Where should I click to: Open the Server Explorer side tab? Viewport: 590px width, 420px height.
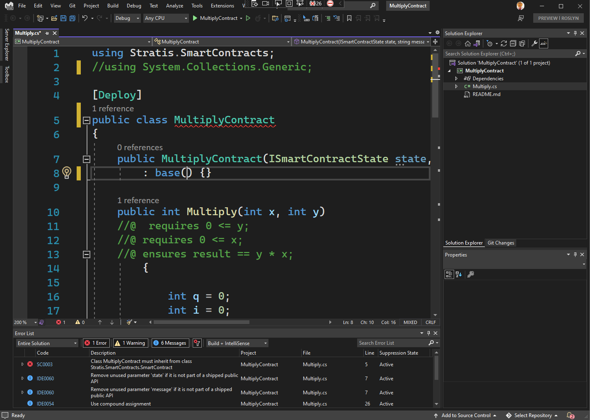(7, 45)
